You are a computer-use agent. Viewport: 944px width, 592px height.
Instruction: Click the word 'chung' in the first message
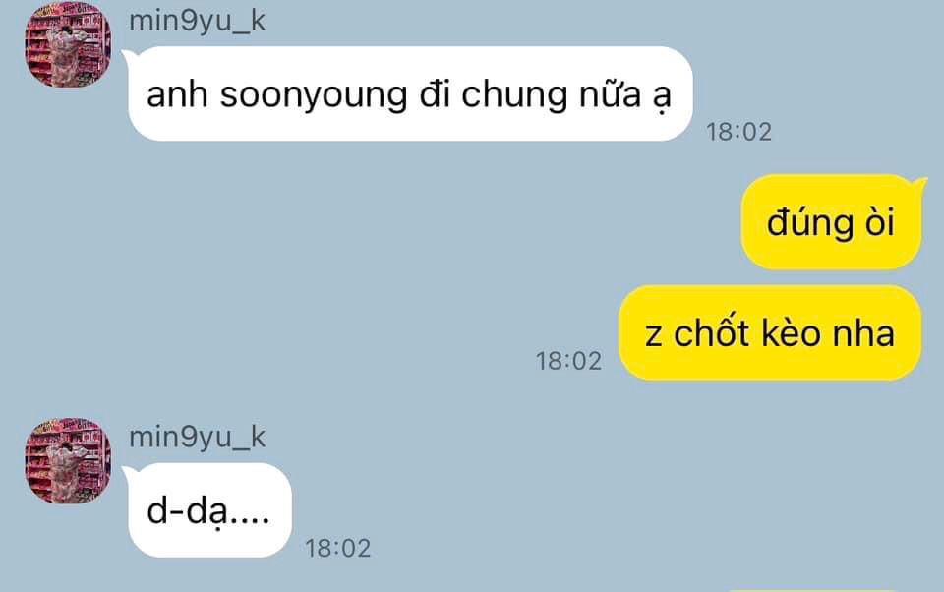pyautogui.click(x=514, y=95)
